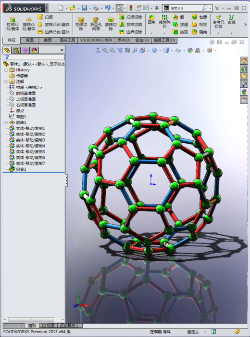Open the 渲染工具 render tools tab
250x337 pixels.
[x=67, y=40]
